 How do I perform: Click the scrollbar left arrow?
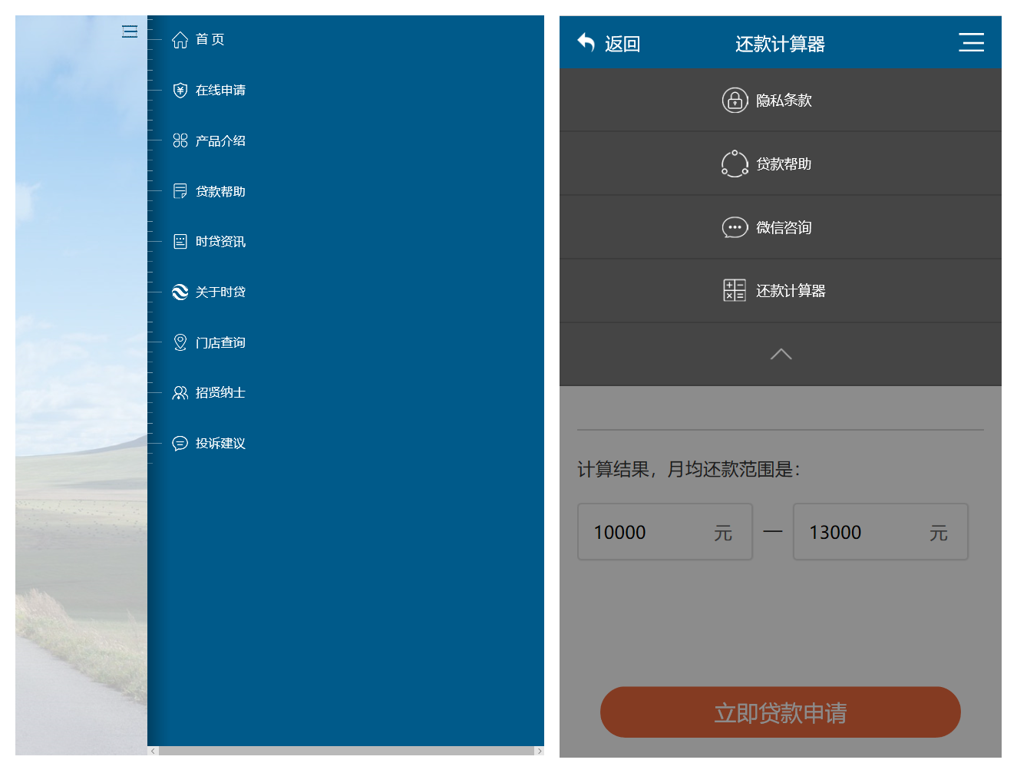153,751
